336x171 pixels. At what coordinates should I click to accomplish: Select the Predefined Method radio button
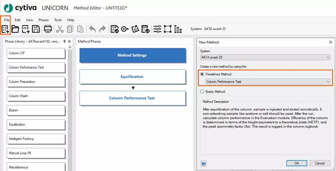tap(202, 74)
